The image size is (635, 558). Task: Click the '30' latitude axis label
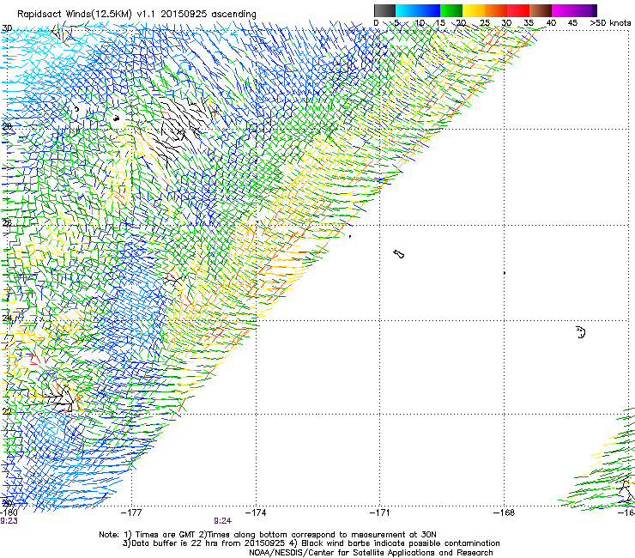pos(7,28)
